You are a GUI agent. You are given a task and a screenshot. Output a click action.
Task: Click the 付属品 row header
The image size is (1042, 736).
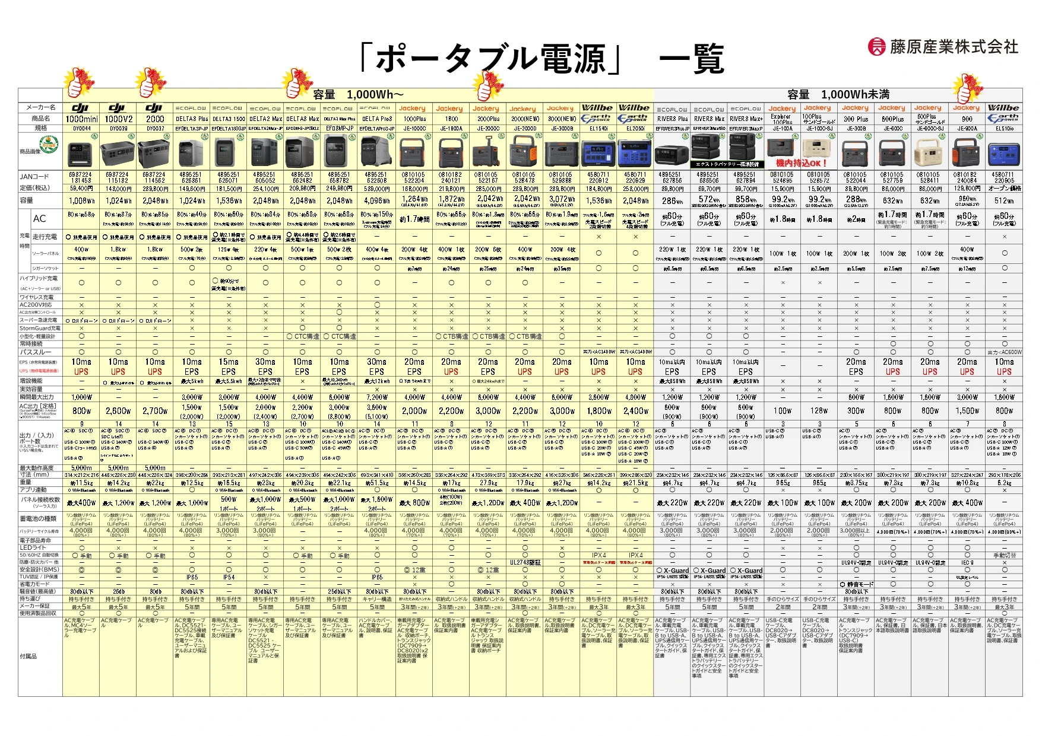(x=28, y=657)
